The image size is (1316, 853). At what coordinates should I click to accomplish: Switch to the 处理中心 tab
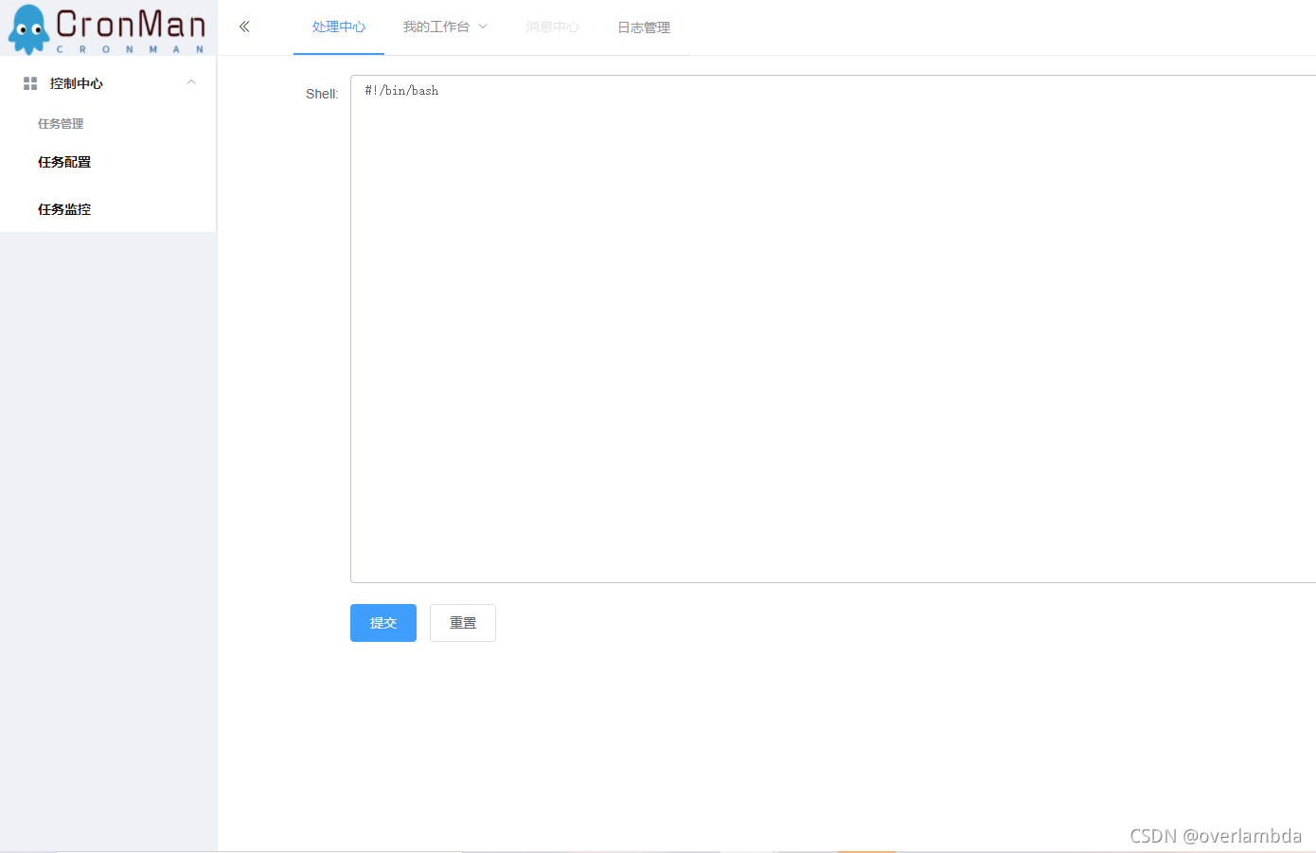click(x=339, y=27)
